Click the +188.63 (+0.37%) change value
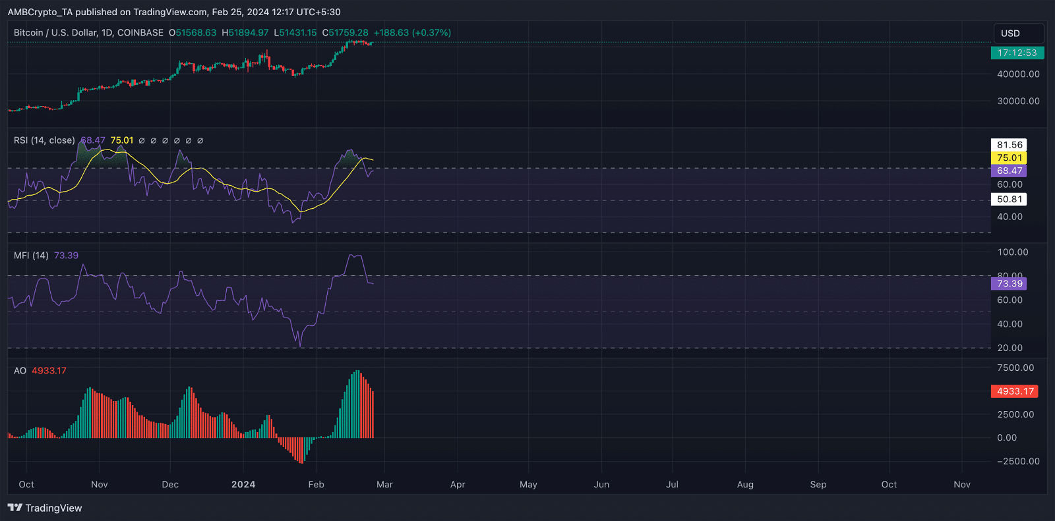The height and width of the screenshot is (521, 1055). 413,32
